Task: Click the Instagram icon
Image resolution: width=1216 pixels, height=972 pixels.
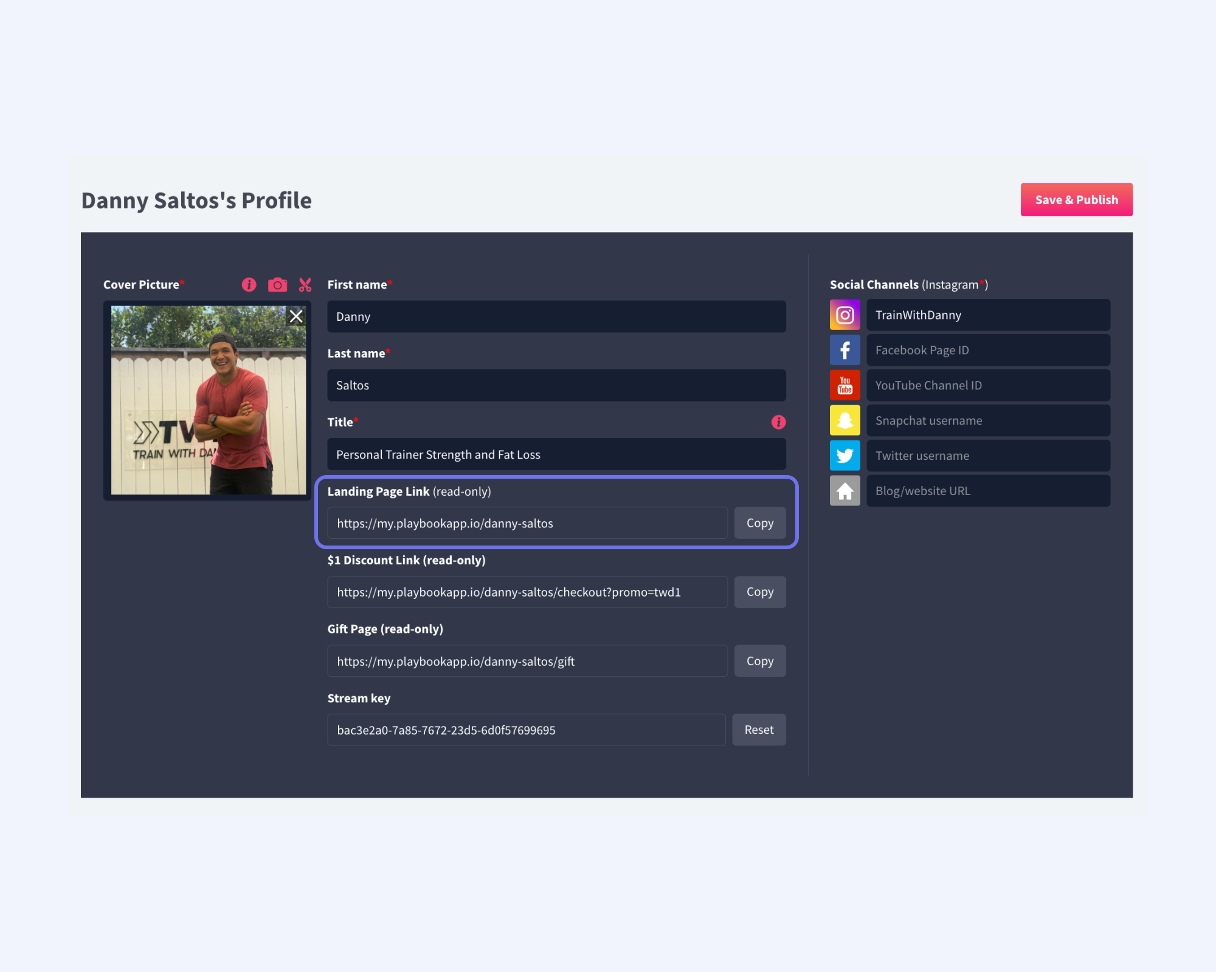Action: pyautogui.click(x=845, y=315)
